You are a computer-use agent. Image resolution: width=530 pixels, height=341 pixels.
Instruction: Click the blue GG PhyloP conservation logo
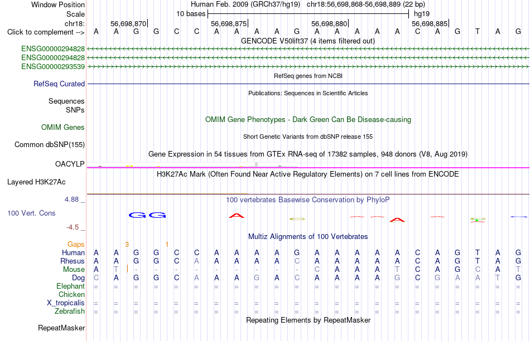[147, 215]
